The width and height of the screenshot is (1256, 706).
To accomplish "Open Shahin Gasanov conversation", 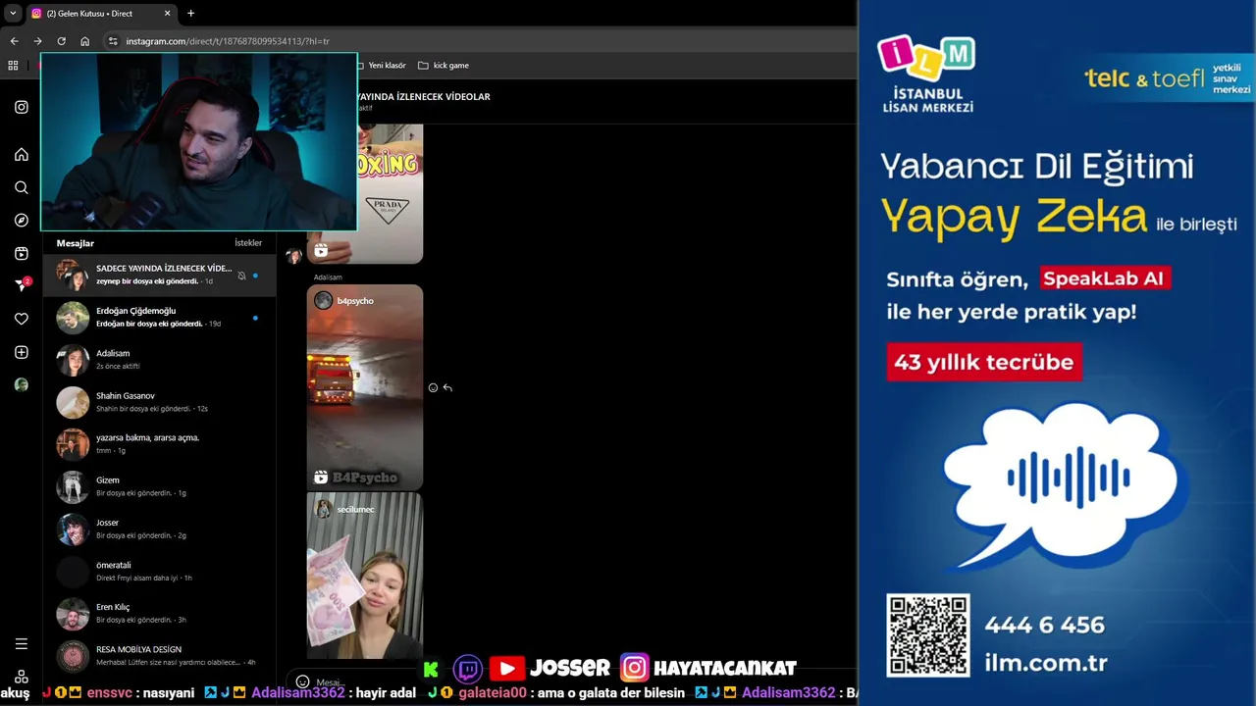I will [159, 402].
